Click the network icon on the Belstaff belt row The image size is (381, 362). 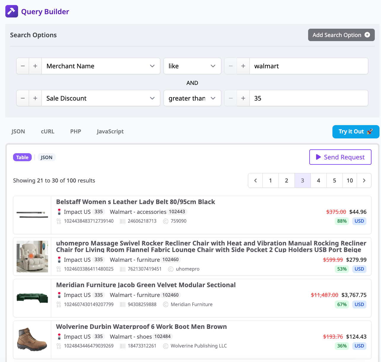click(x=59, y=212)
